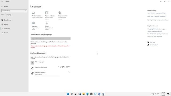Click the Windows Start button in taskbar
Viewport: 171px width, 96px height.
click(68, 94)
